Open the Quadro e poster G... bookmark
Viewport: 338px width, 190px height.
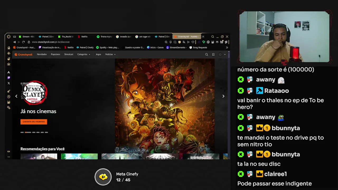133,47
